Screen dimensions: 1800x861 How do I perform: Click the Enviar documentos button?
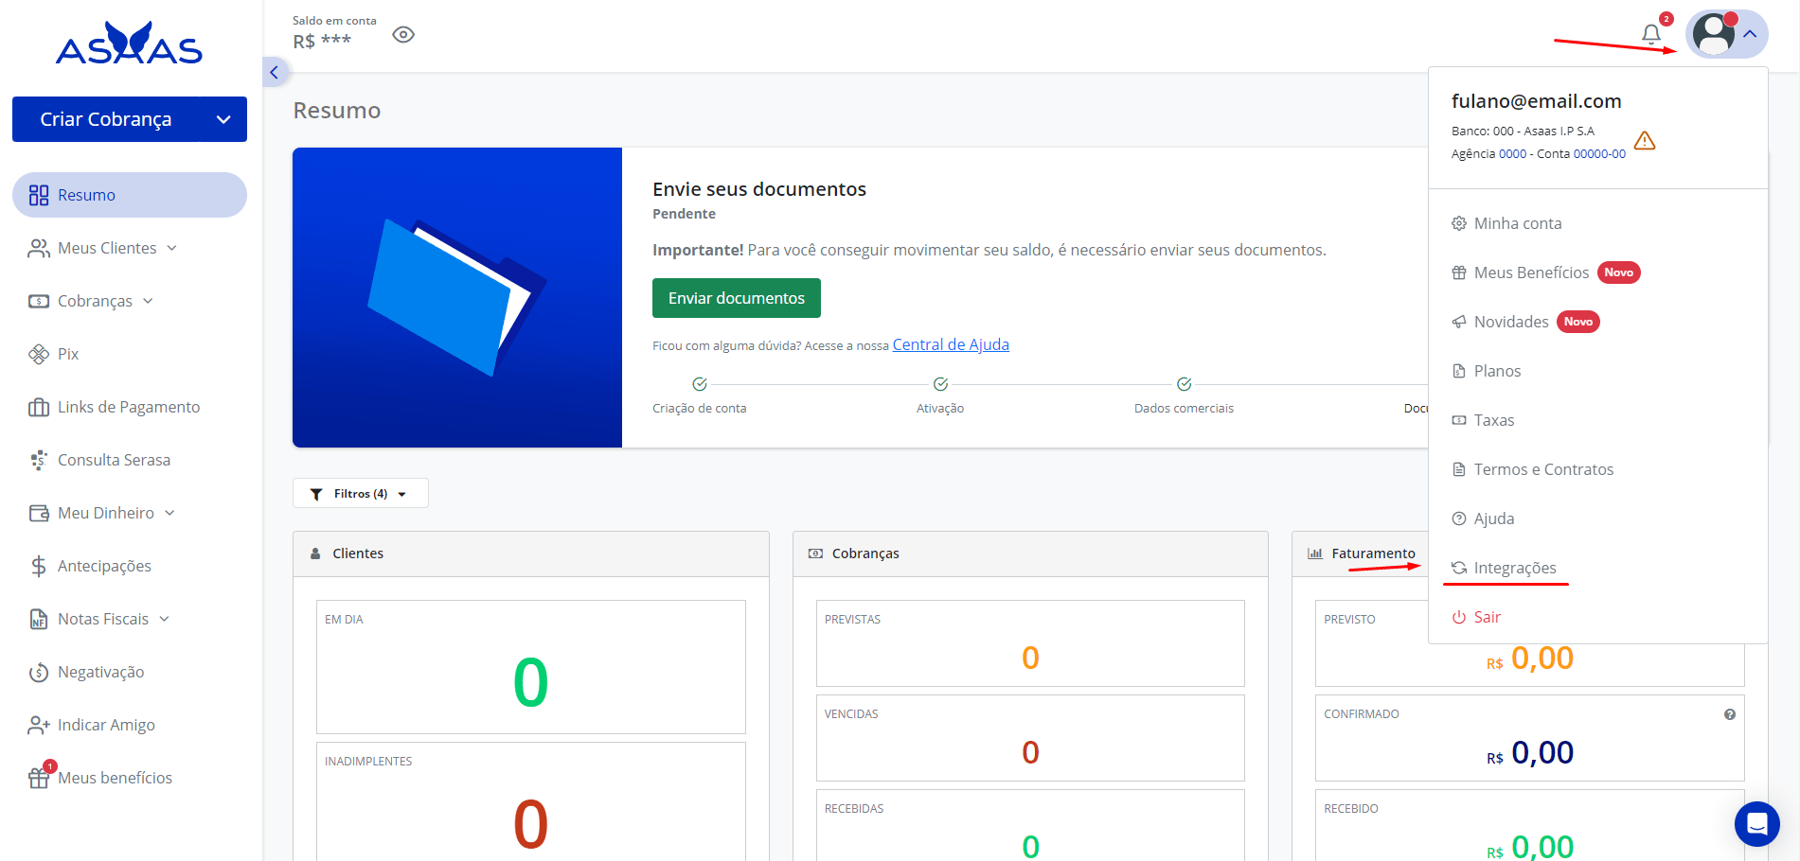pyautogui.click(x=736, y=298)
